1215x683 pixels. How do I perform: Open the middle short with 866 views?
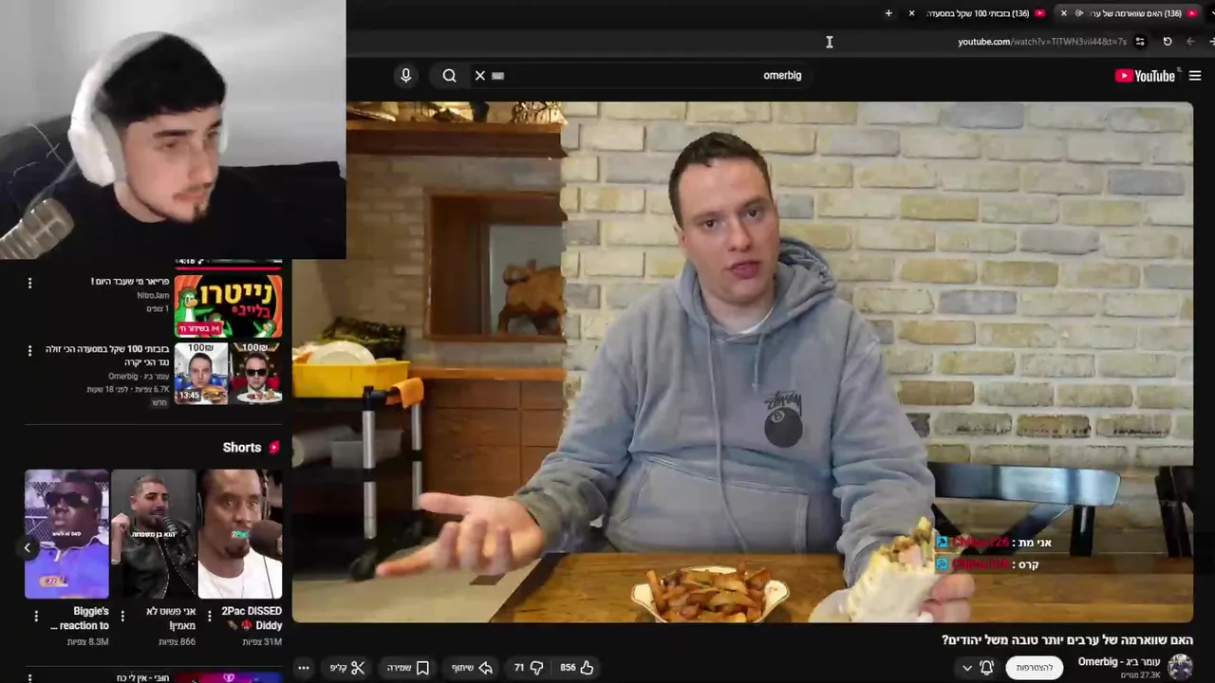click(x=153, y=534)
